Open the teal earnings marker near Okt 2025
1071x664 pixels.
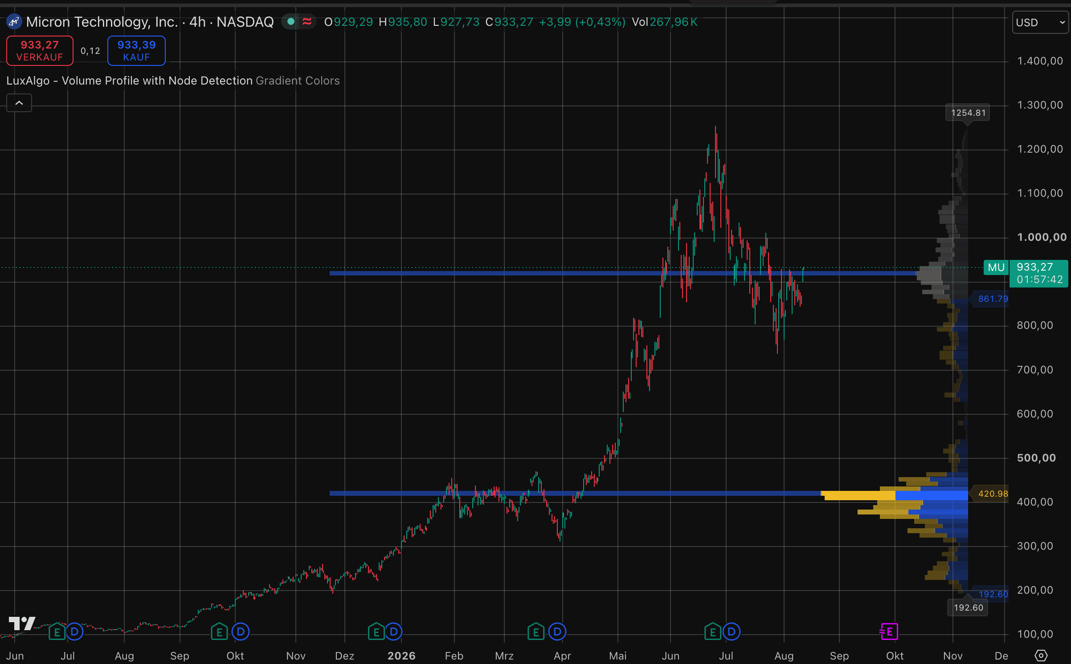pyautogui.click(x=219, y=632)
